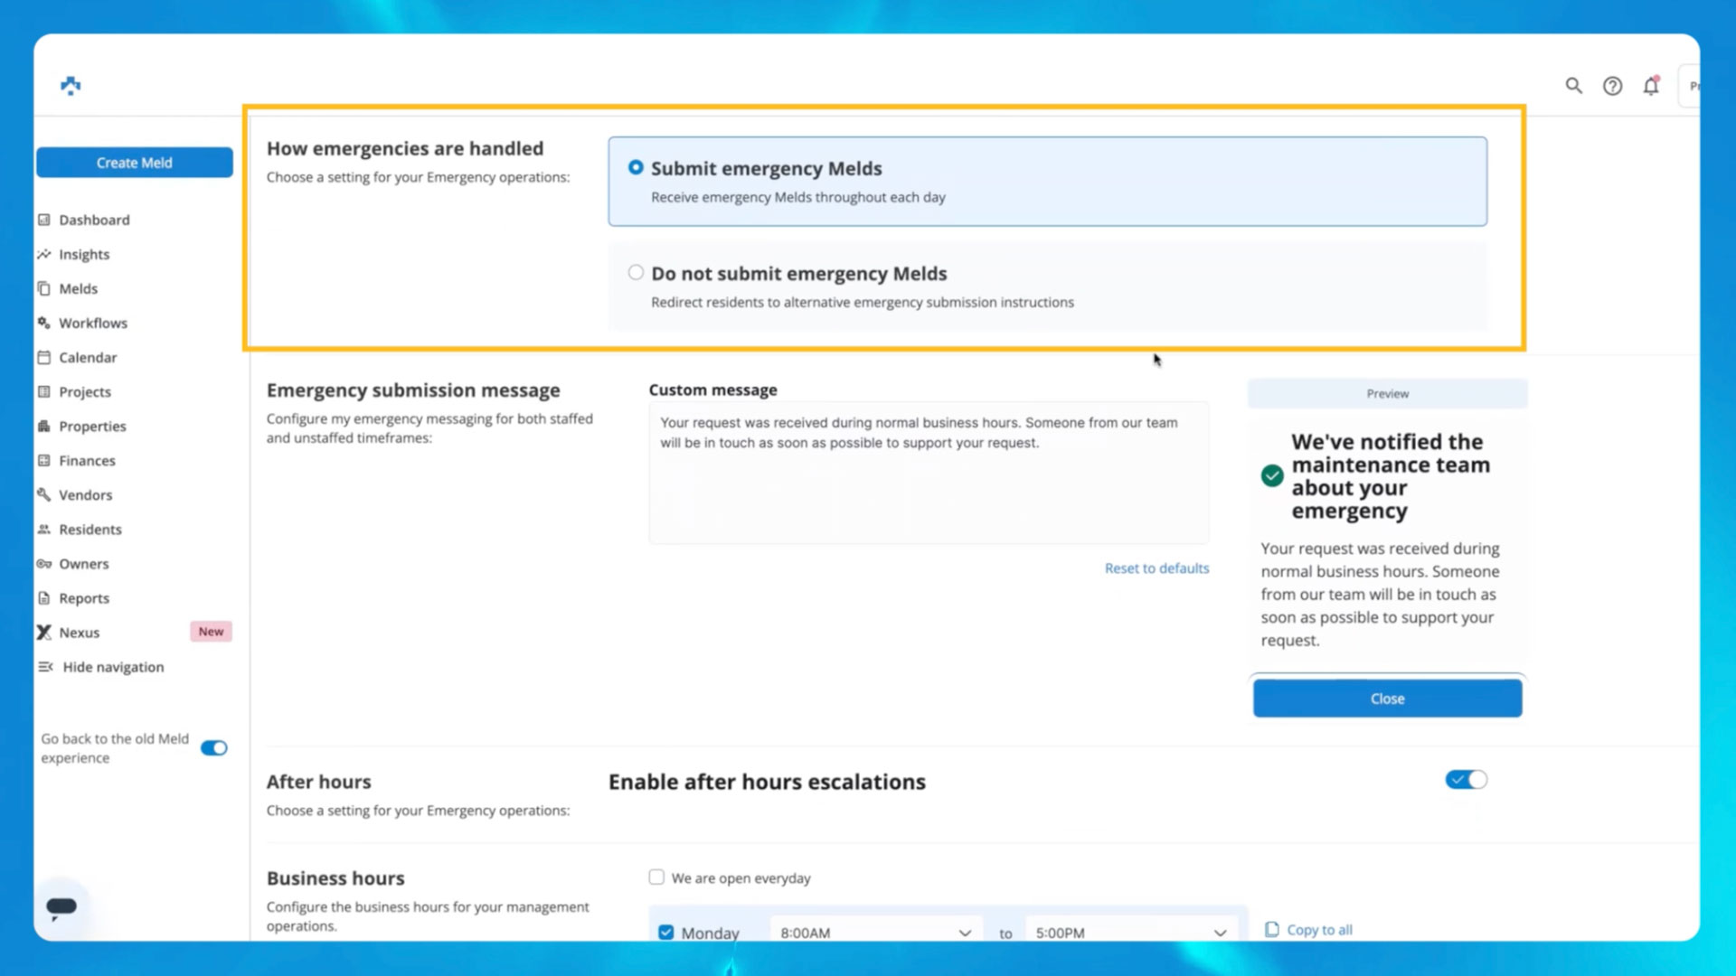Click into the Custom message text area

pos(929,473)
